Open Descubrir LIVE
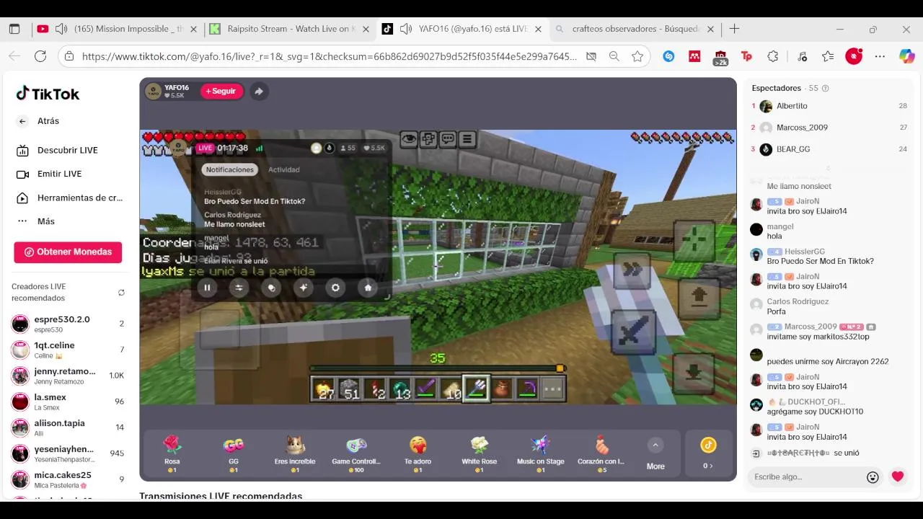The width and height of the screenshot is (923, 519). pyautogui.click(x=67, y=150)
